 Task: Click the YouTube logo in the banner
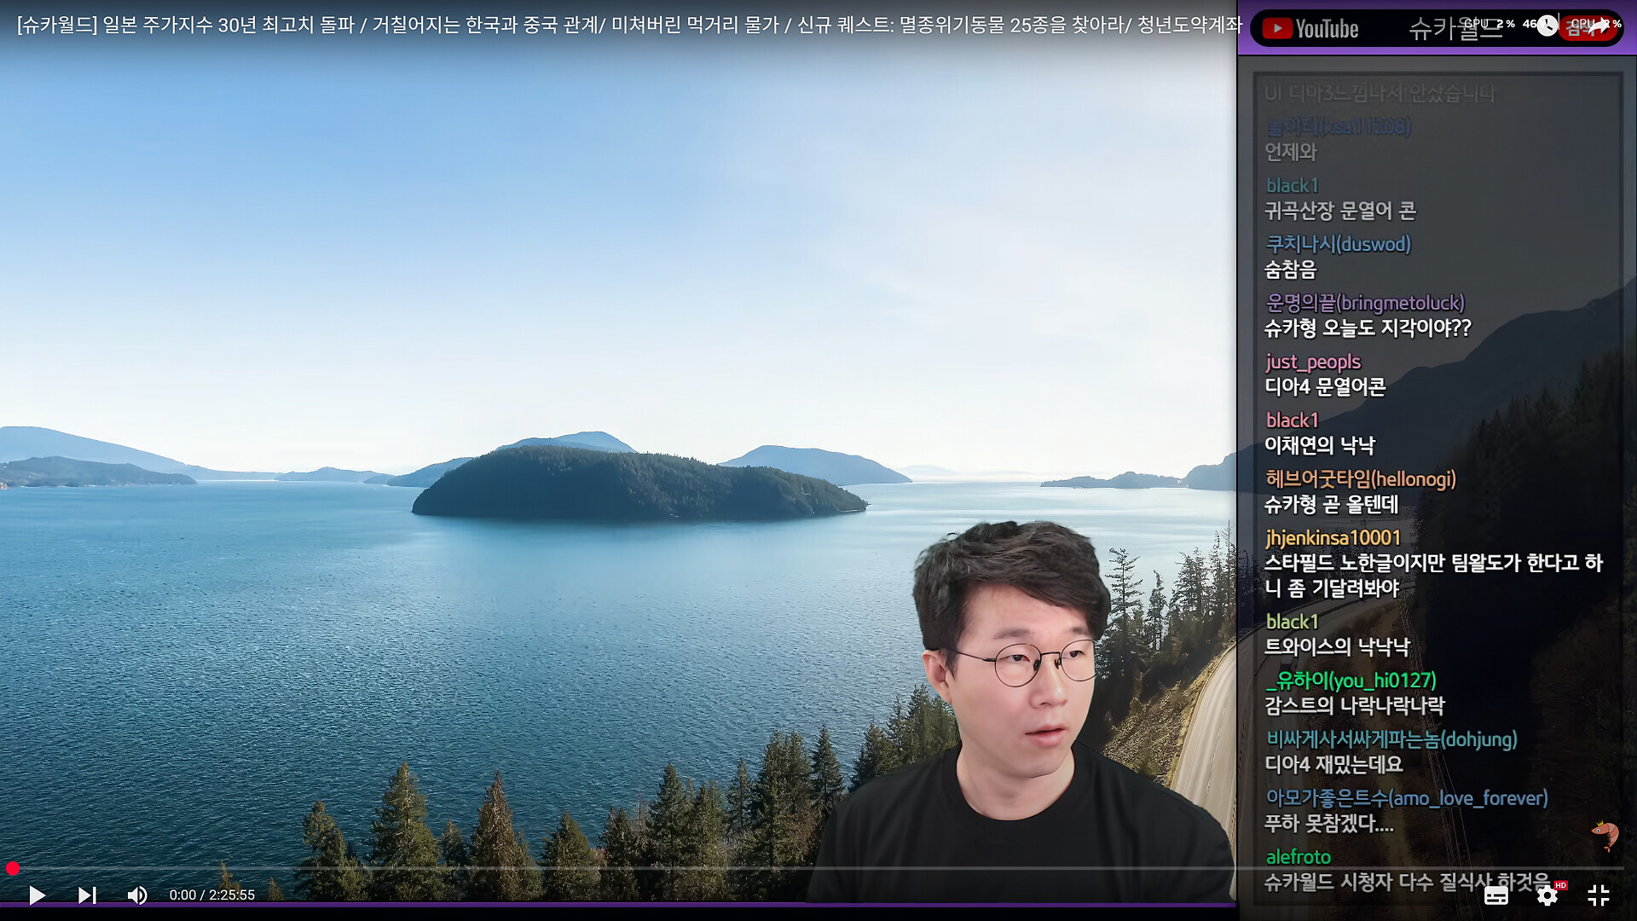tap(1310, 29)
